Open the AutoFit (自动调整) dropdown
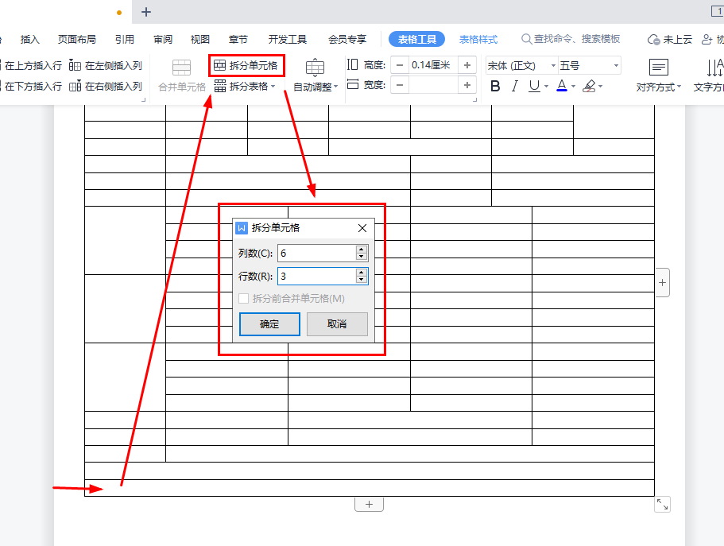Viewport: 724px width, 546px height. [316, 87]
